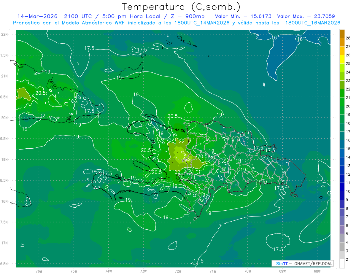Select valid-until time "1800UTC_16MAR2026"
Viewport: 356px width, 275px height.
pyautogui.click(x=313, y=23)
